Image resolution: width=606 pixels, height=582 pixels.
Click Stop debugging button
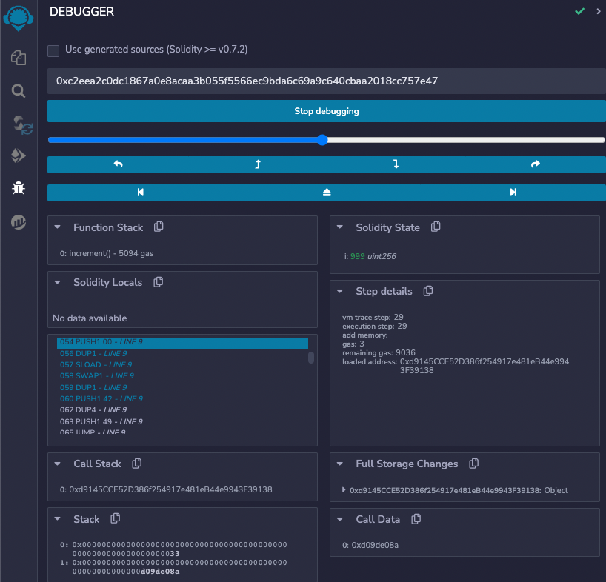point(327,111)
